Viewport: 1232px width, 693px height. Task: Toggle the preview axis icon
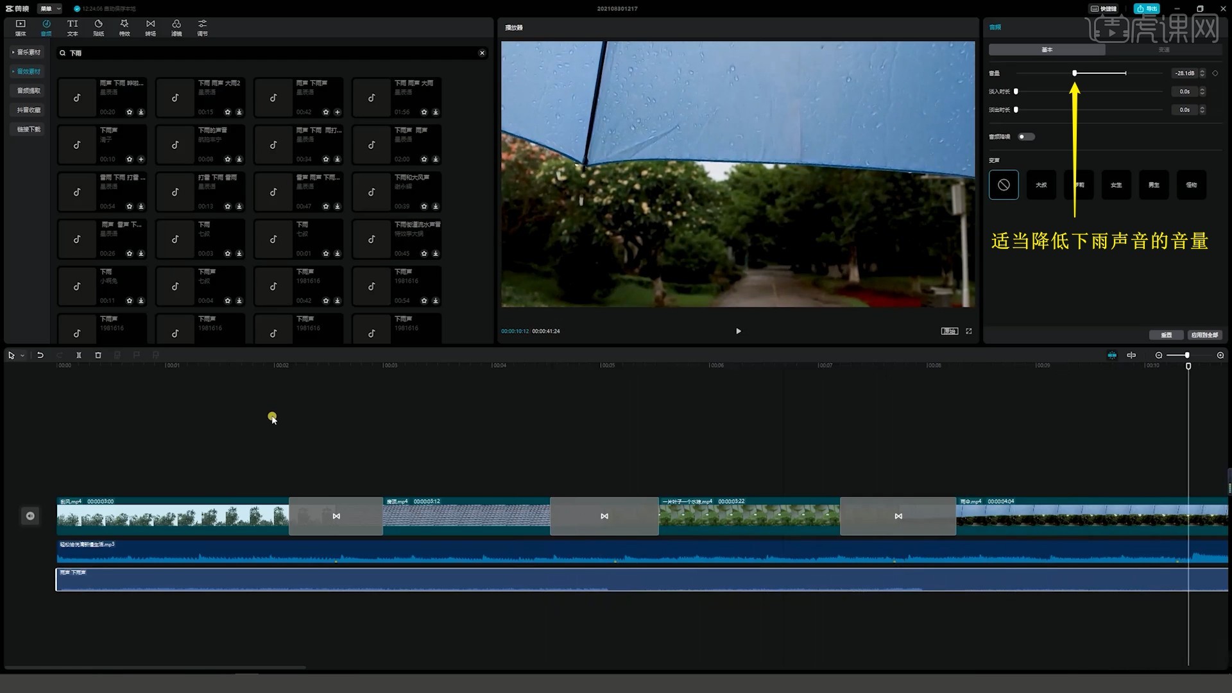[1131, 355]
